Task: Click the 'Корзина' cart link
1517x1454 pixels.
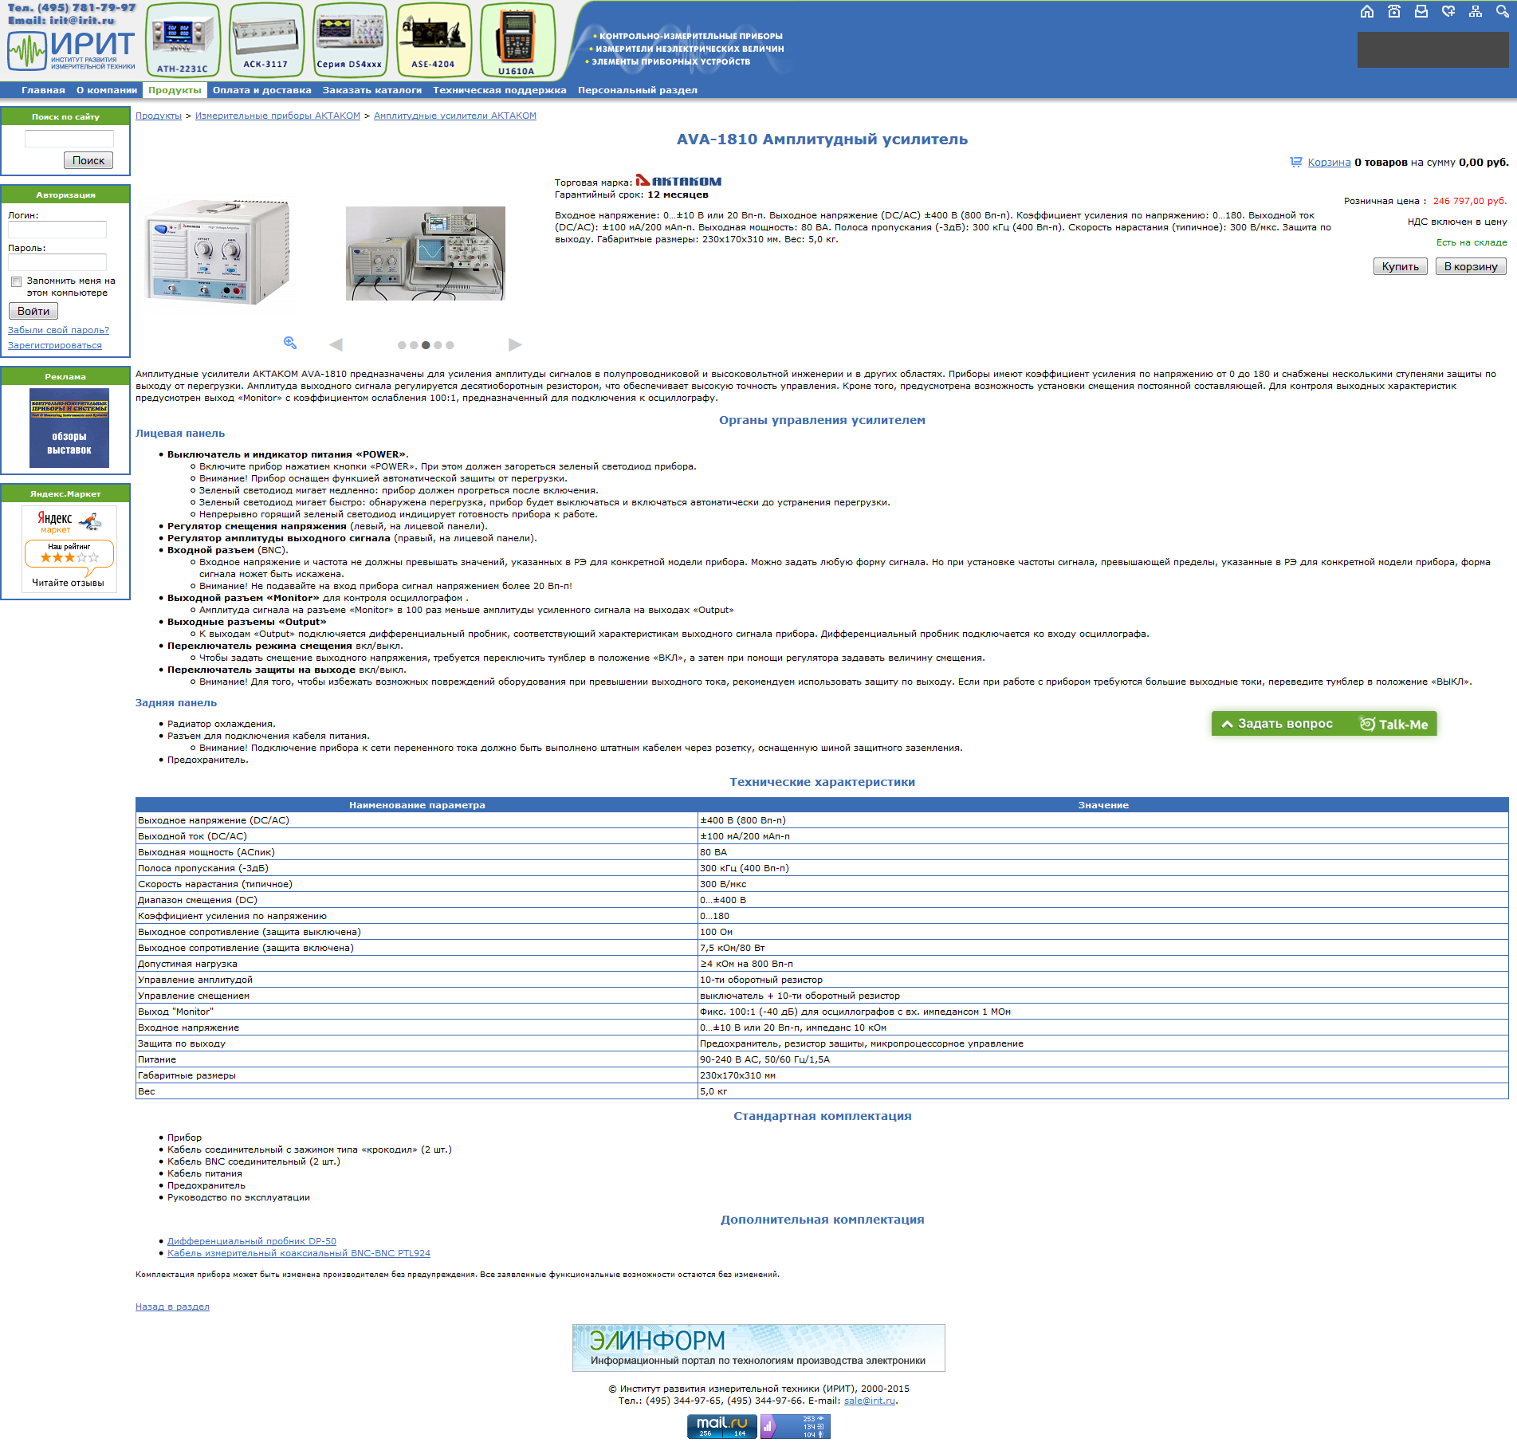Action: (x=1329, y=162)
